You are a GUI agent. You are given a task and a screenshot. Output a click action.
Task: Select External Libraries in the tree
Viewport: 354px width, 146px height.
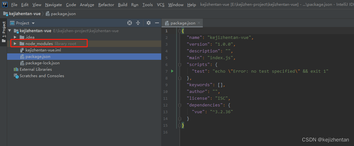click(36, 69)
